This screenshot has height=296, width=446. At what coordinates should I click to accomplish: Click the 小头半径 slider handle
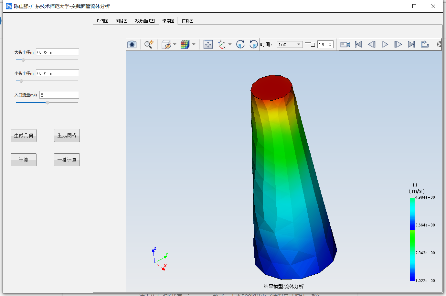[x=21, y=81]
